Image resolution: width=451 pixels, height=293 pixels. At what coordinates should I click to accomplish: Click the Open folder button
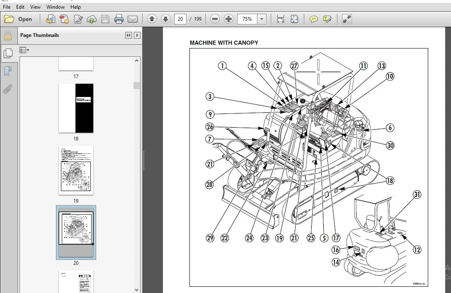tap(18, 19)
